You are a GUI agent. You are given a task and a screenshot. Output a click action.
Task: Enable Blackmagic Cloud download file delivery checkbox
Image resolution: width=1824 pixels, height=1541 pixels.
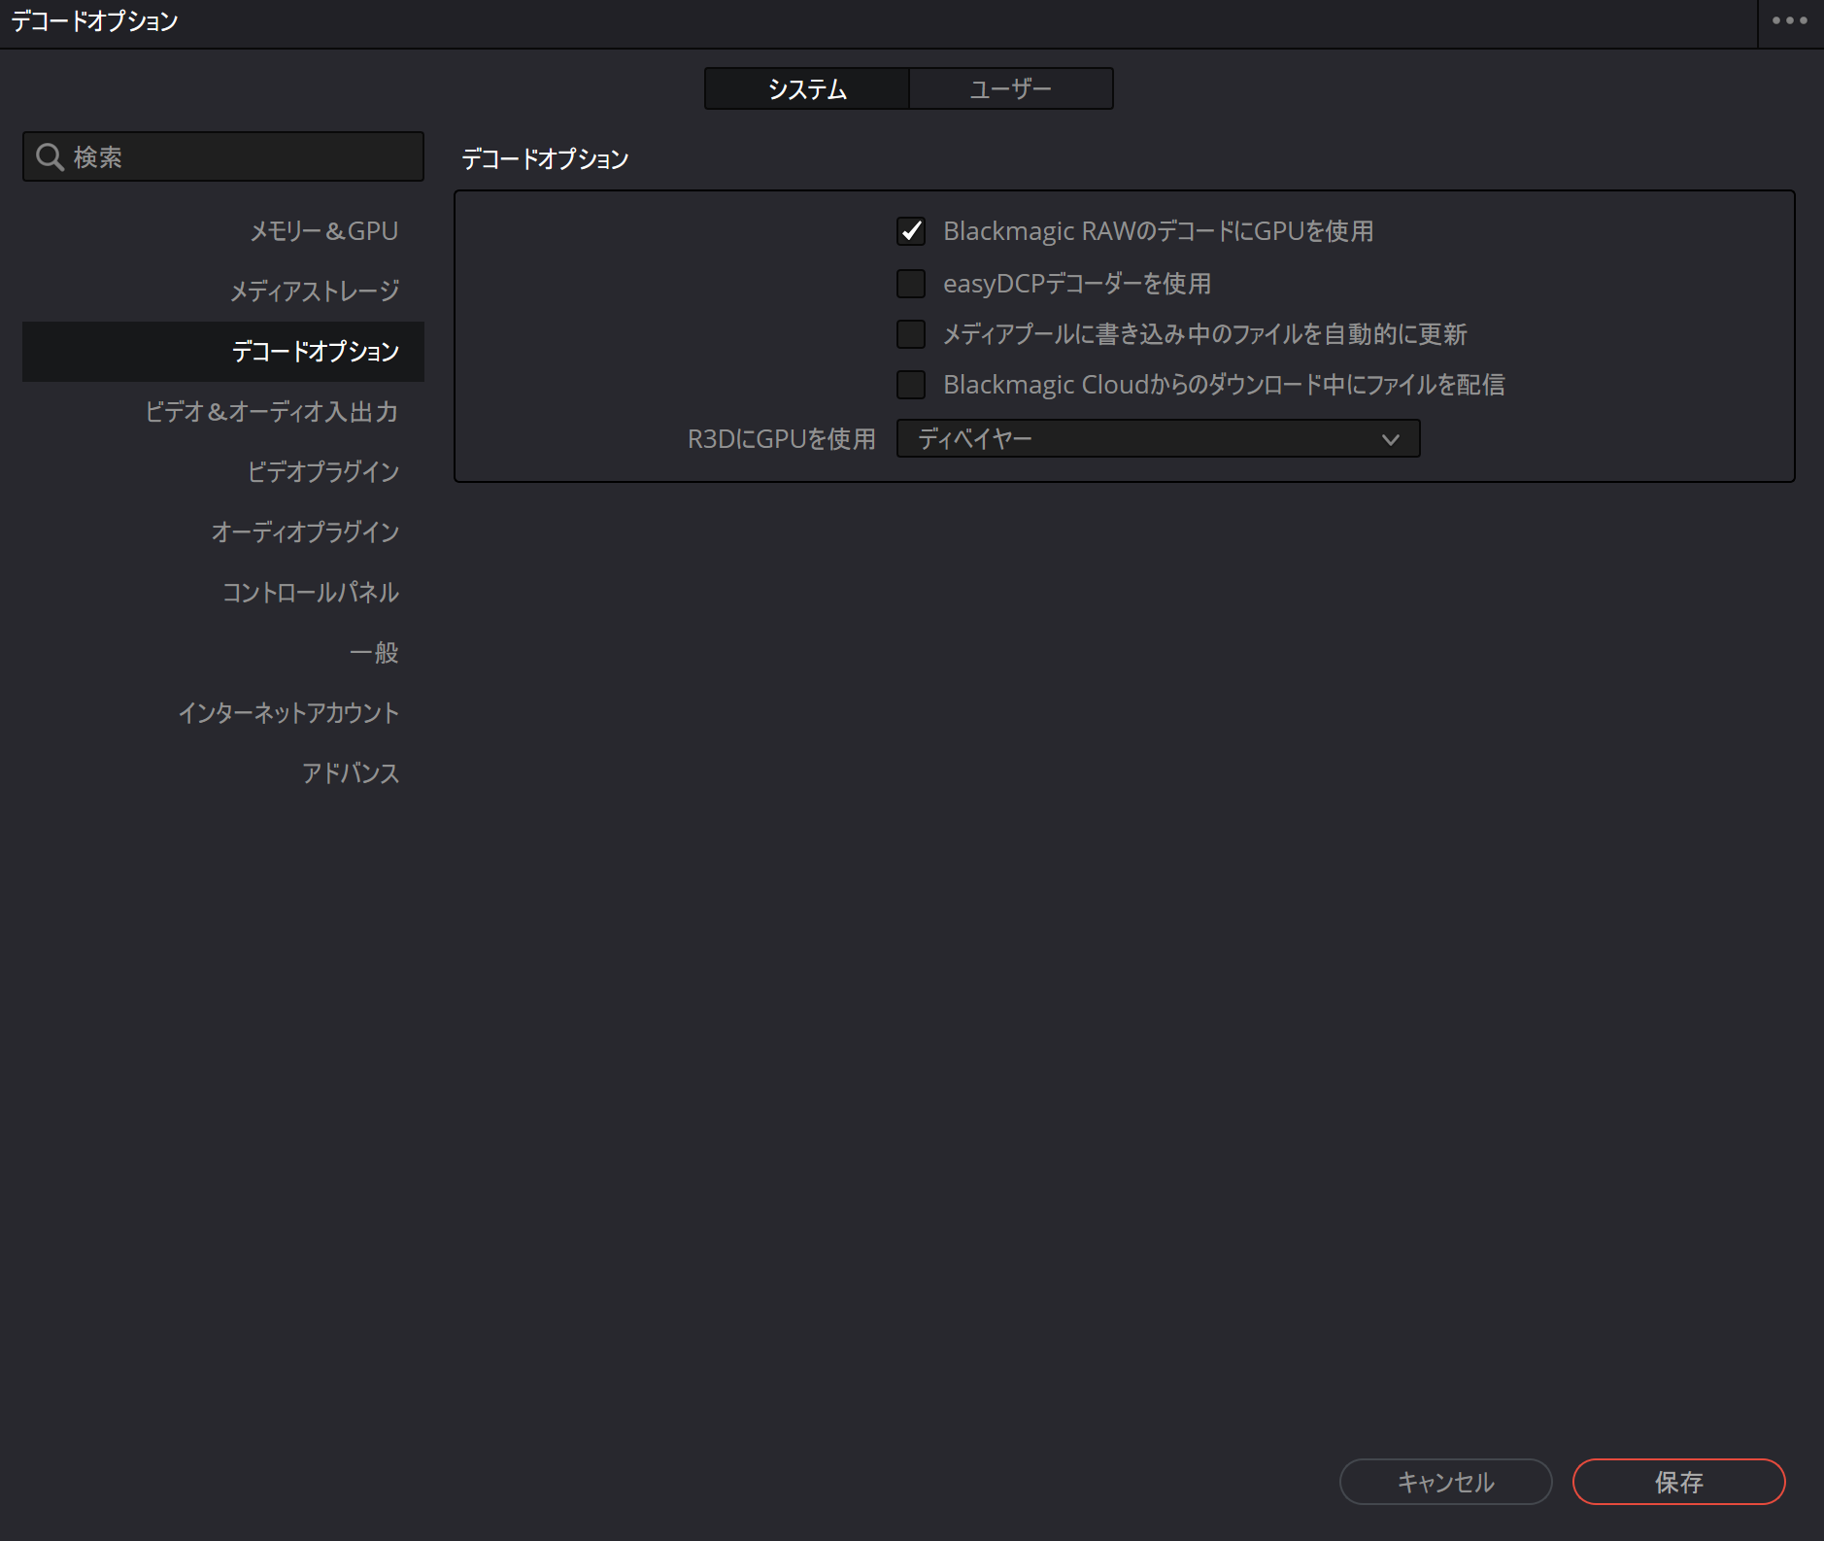pyautogui.click(x=911, y=385)
